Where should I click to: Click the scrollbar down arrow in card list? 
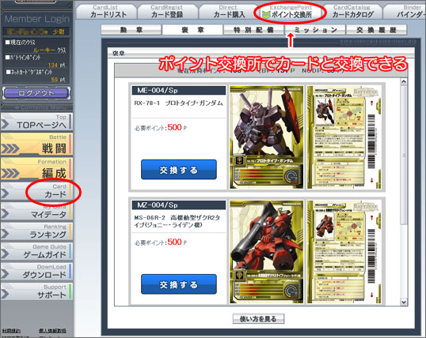click(x=404, y=302)
